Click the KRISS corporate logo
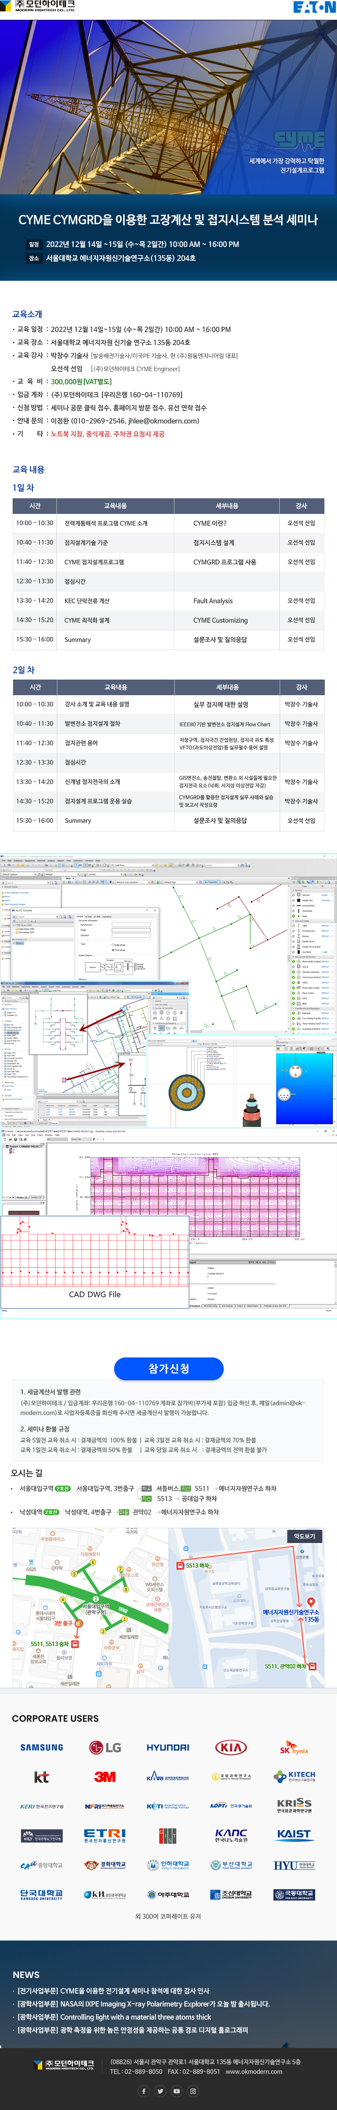 click(x=294, y=1805)
